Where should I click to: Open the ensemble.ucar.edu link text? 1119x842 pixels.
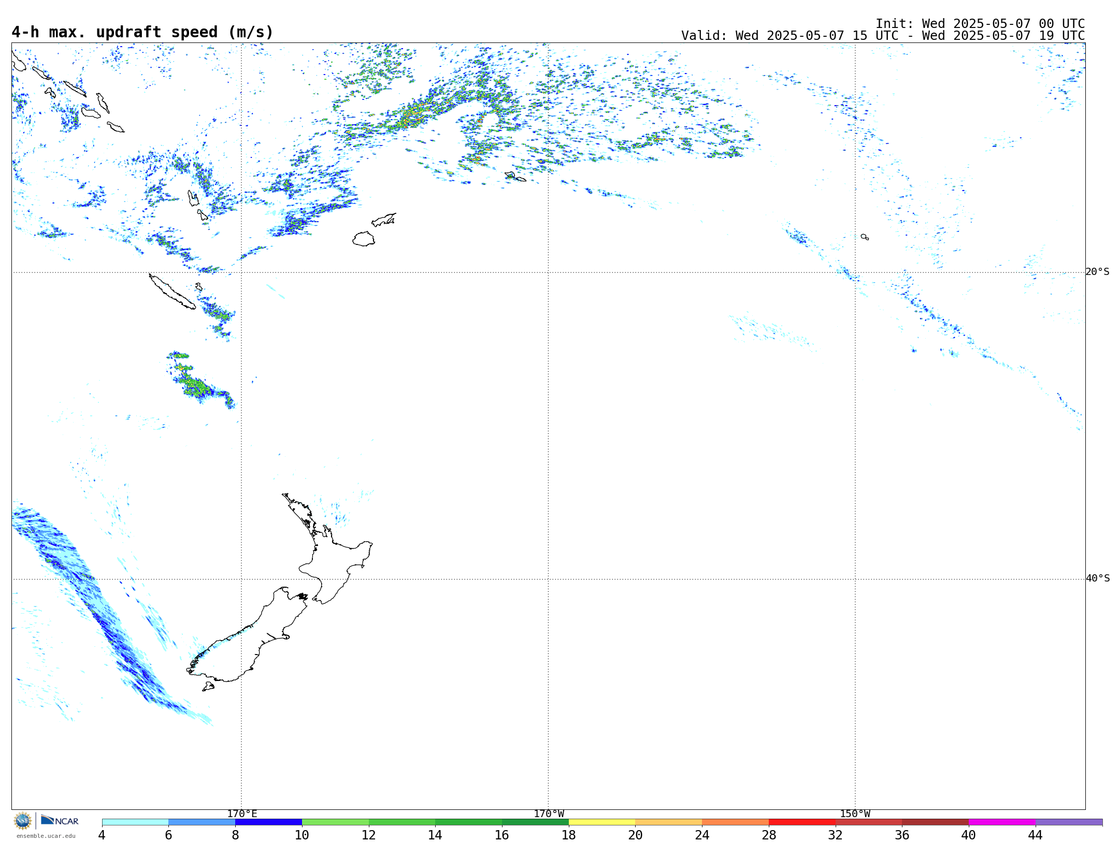point(46,836)
